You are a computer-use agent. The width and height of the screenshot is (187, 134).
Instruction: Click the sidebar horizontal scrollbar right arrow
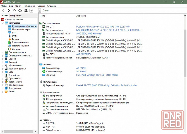(35, 131)
